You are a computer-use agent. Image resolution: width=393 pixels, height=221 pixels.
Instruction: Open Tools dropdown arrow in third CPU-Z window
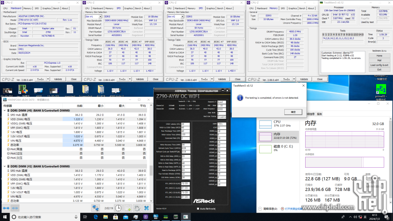coord(212,79)
